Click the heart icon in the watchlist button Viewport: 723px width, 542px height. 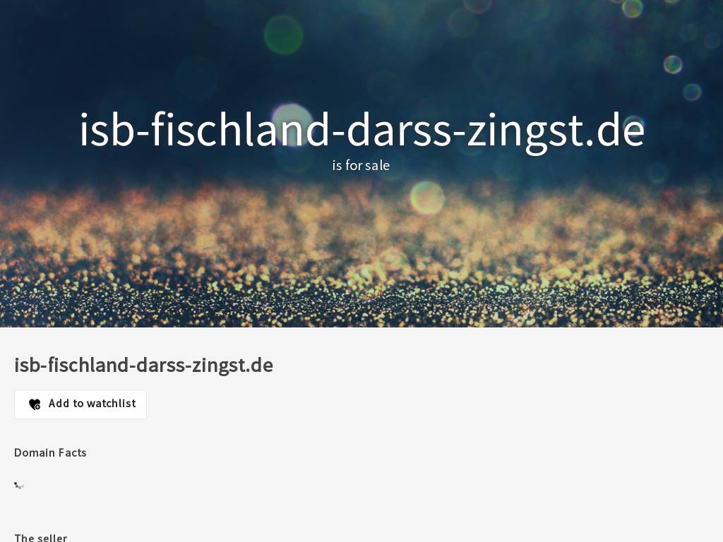point(35,404)
